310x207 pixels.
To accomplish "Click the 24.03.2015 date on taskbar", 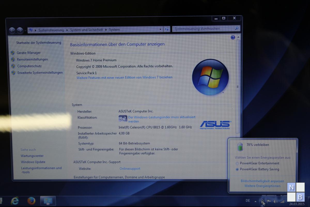I will [297, 204].
